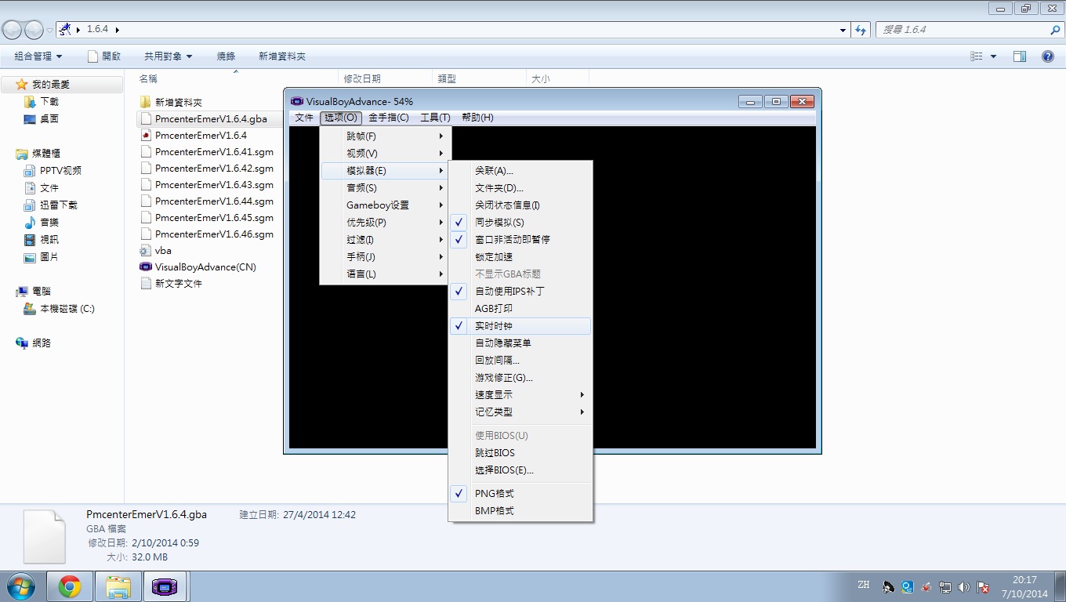Toggle the Explorer preview pane icon
The height and width of the screenshot is (602, 1066).
tap(1020, 56)
